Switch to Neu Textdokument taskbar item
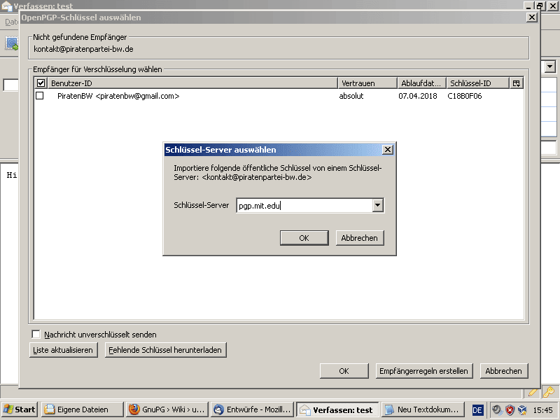Image resolution: width=560 pixels, height=420 pixels. [x=423, y=409]
